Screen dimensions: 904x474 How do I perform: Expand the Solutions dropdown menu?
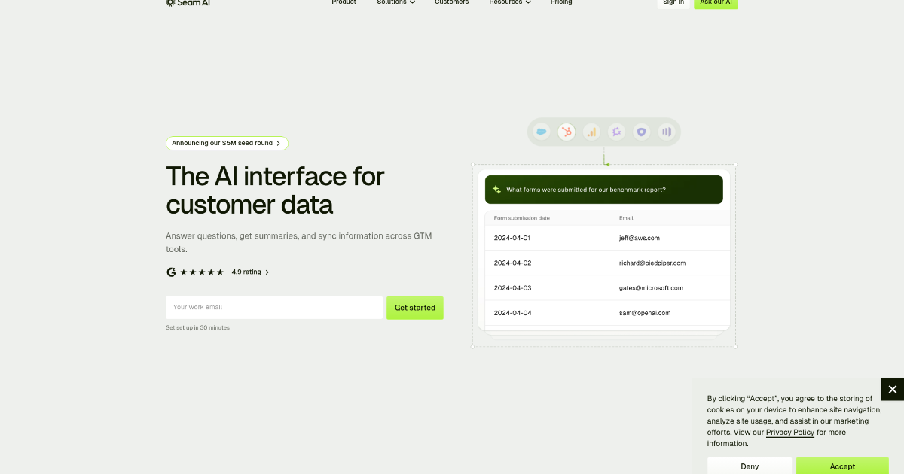click(x=396, y=3)
